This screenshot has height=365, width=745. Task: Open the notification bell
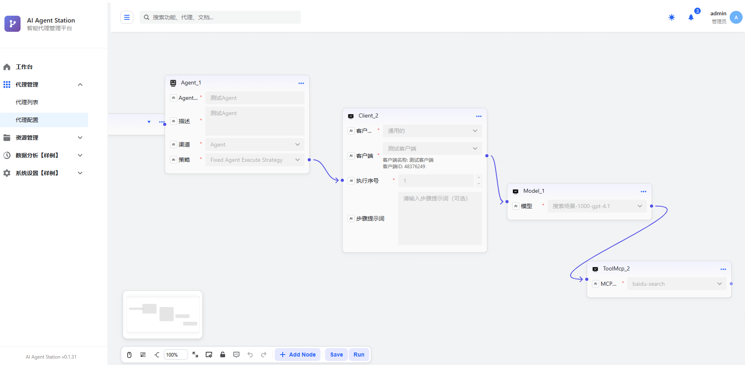tap(691, 17)
